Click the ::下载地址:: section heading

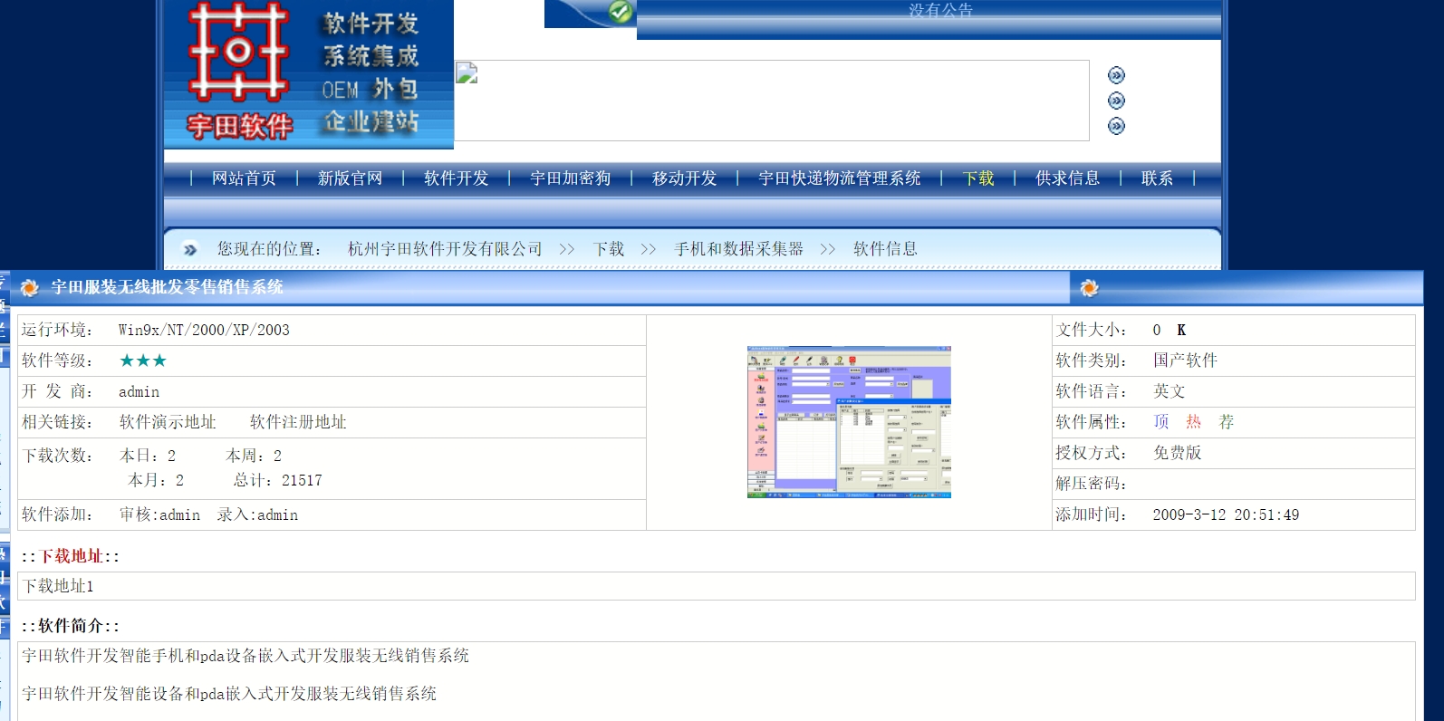pyautogui.click(x=71, y=556)
